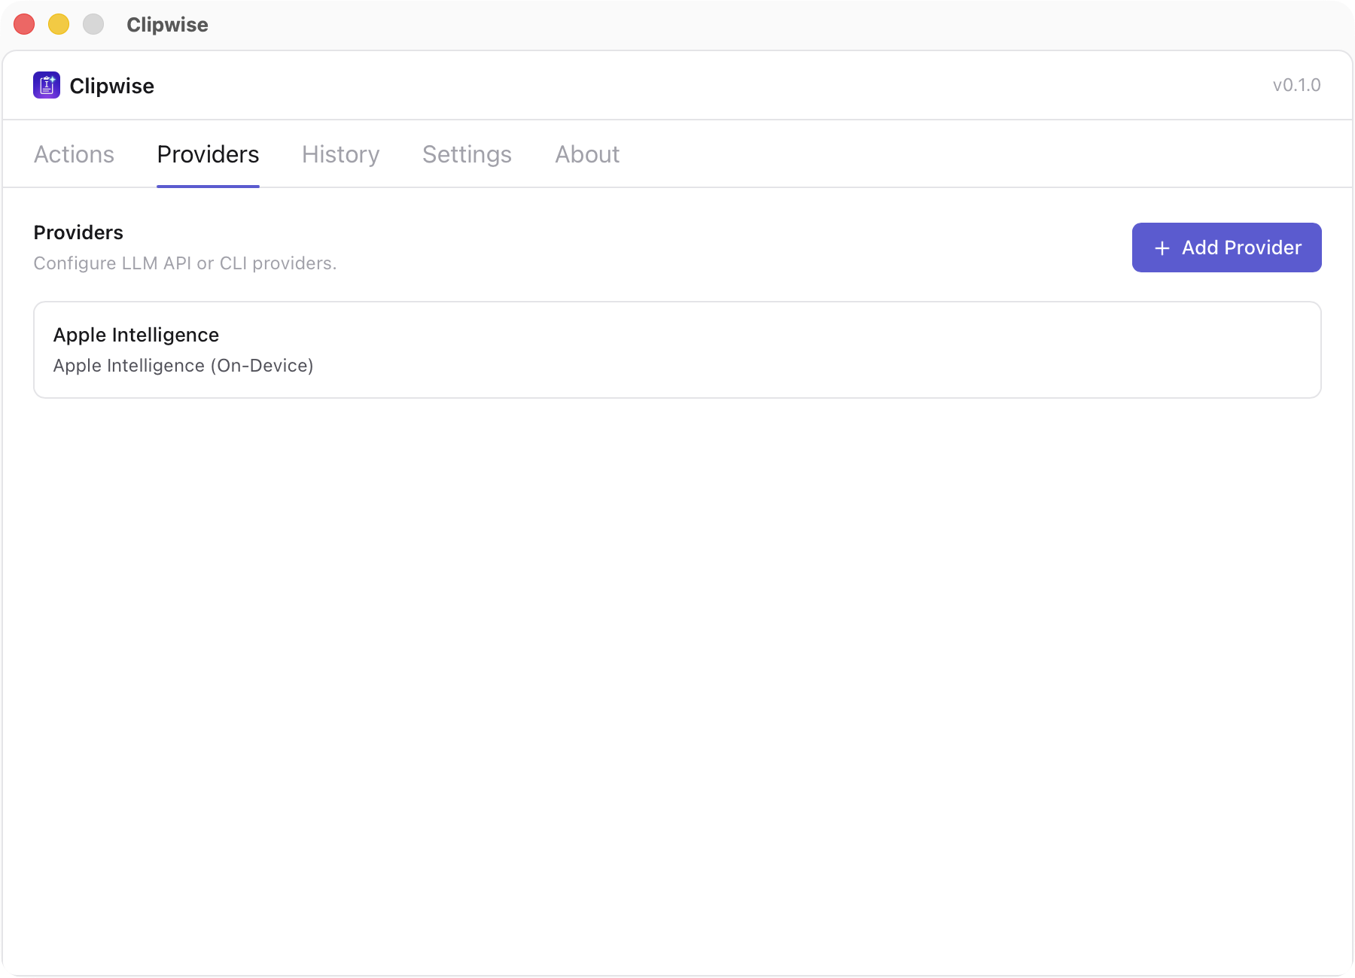The width and height of the screenshot is (1355, 978).
Task: Click the Apple Intelligence provider name
Action: (x=135, y=335)
